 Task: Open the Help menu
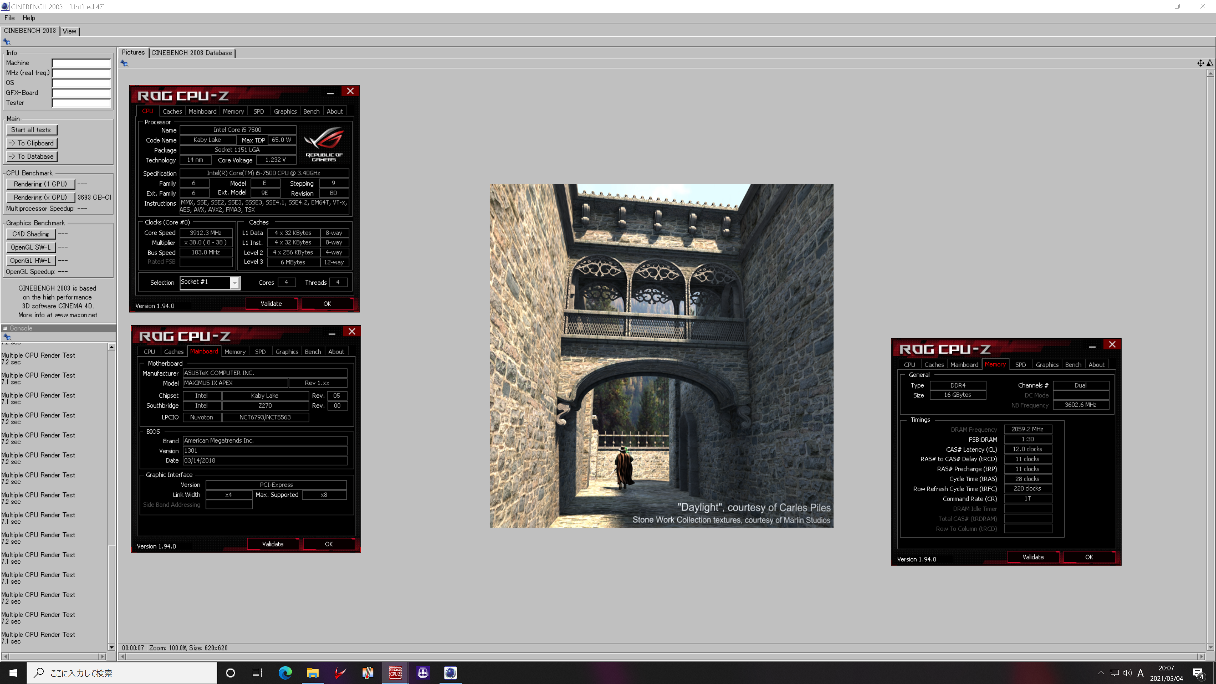(x=29, y=17)
